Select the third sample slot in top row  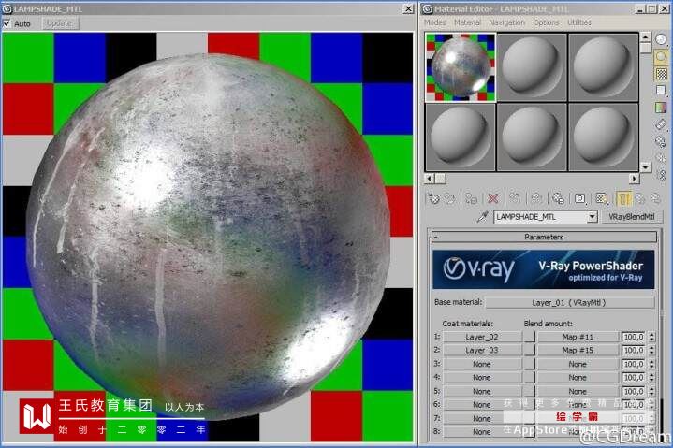point(604,67)
